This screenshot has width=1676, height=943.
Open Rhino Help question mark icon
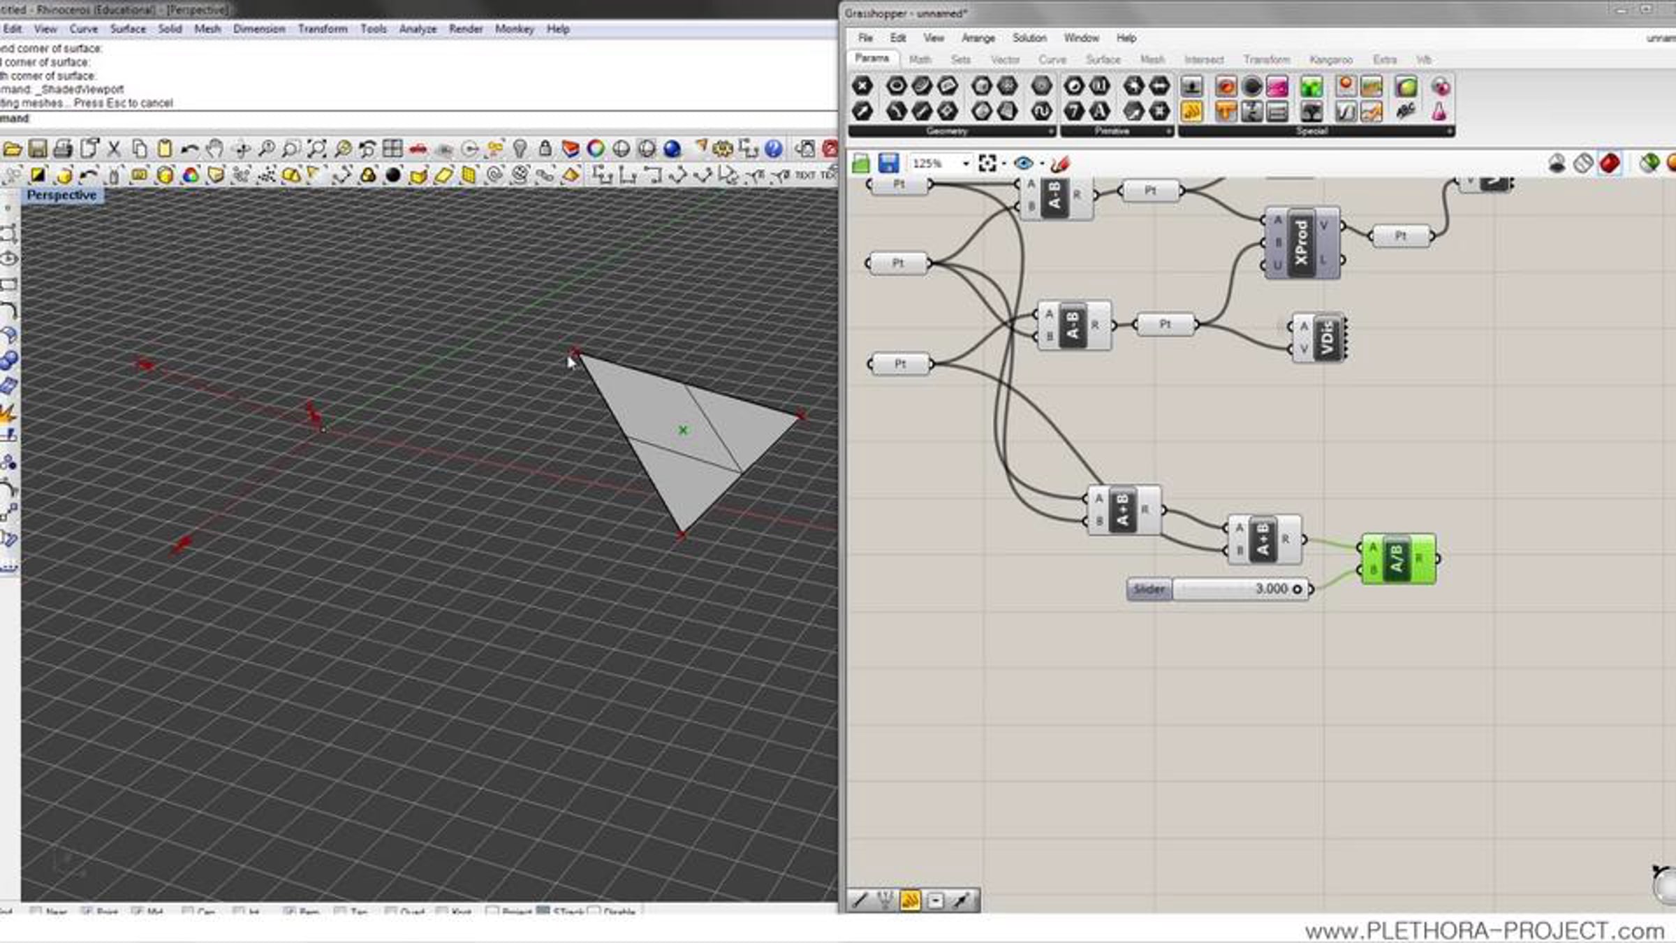point(774,149)
